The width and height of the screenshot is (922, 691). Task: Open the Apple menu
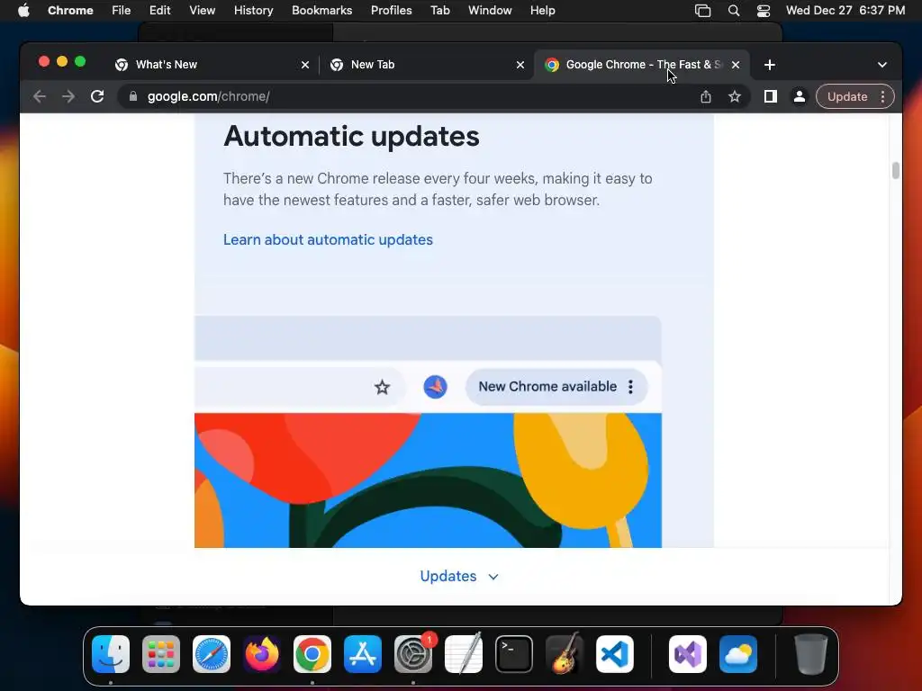tap(23, 10)
